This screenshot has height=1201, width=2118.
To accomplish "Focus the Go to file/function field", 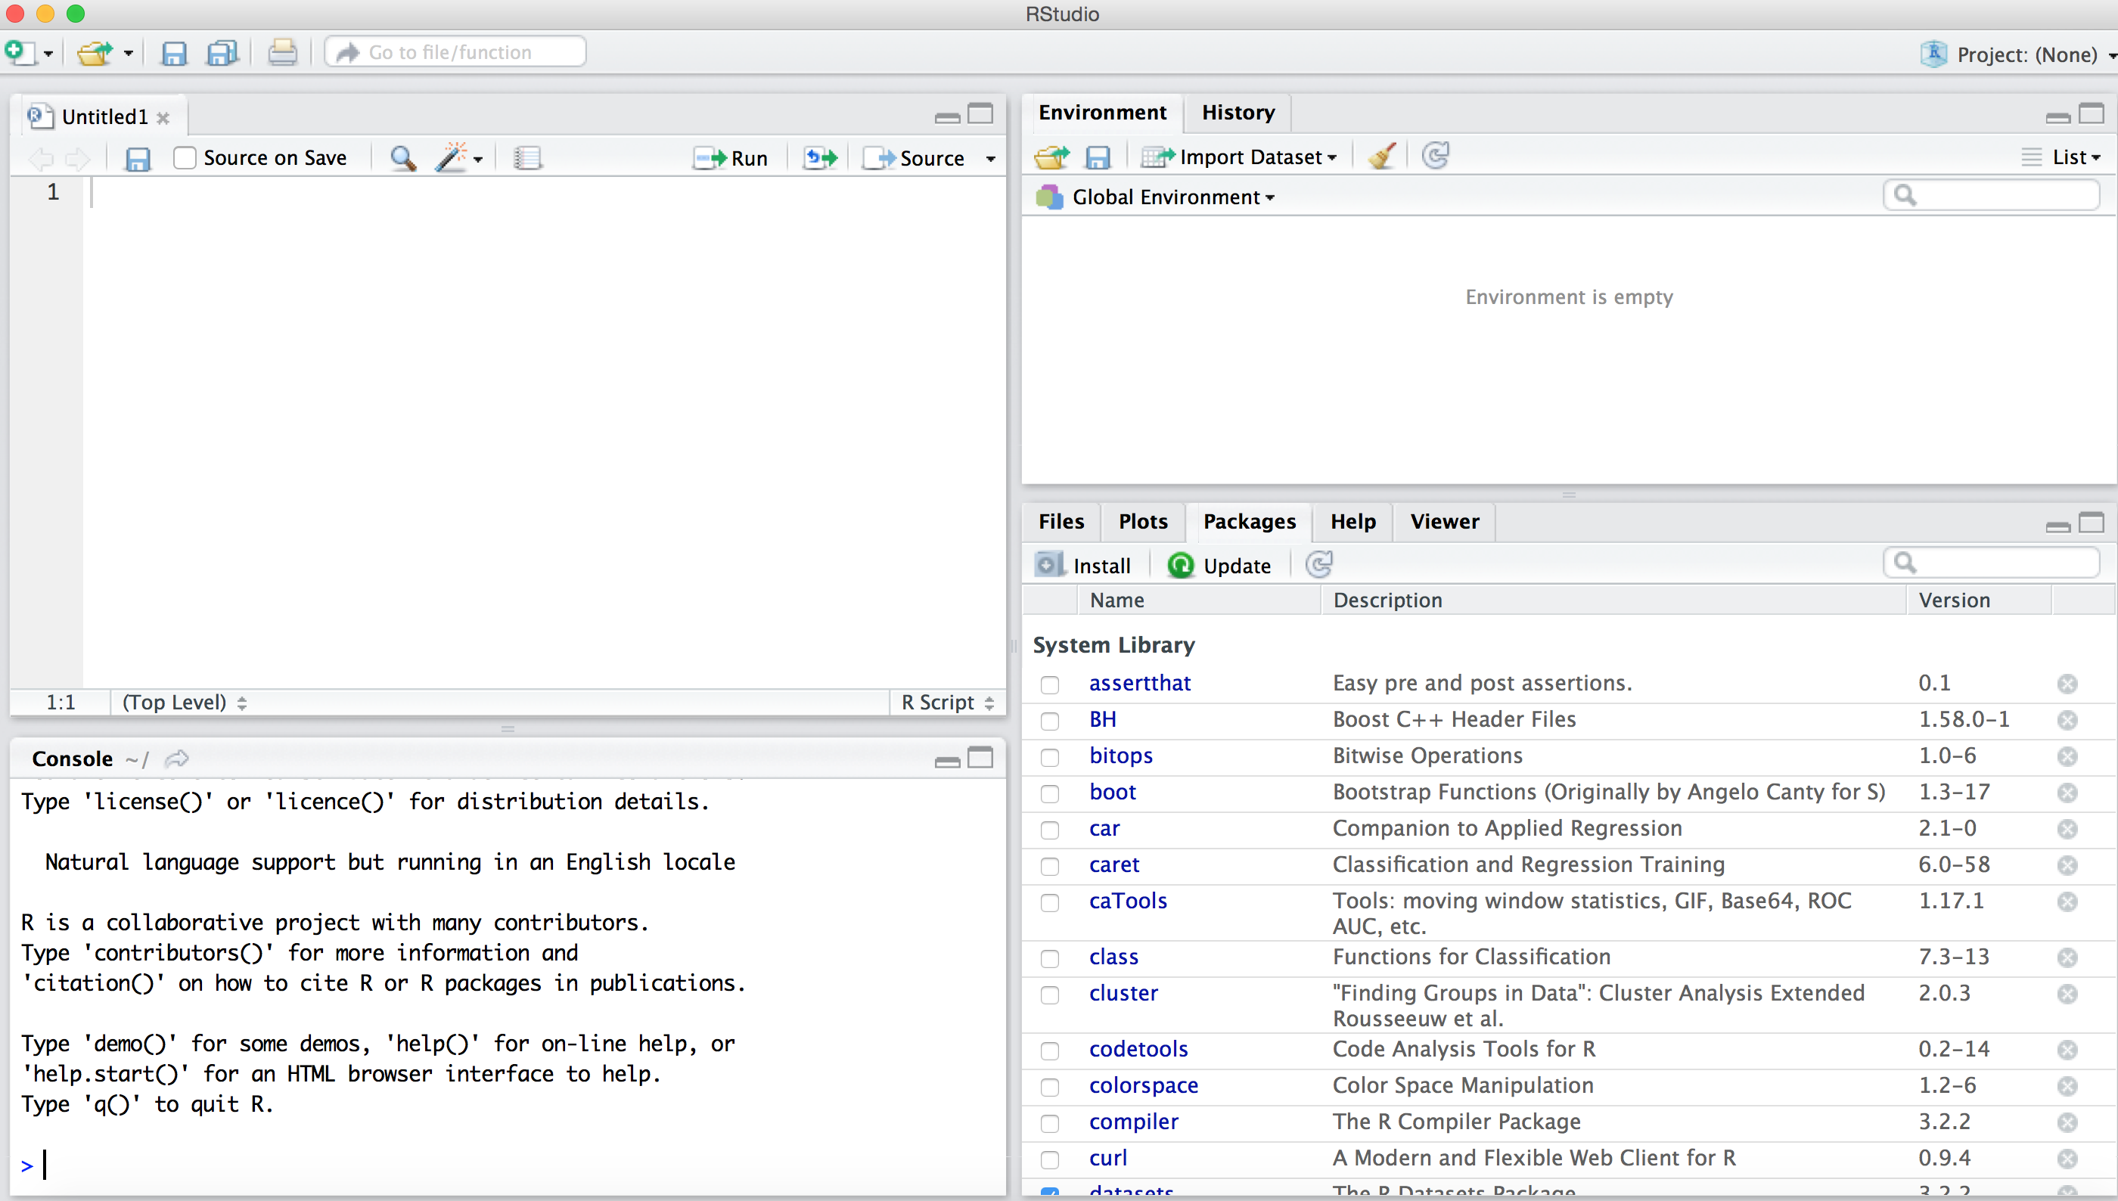I will pyautogui.click(x=456, y=52).
